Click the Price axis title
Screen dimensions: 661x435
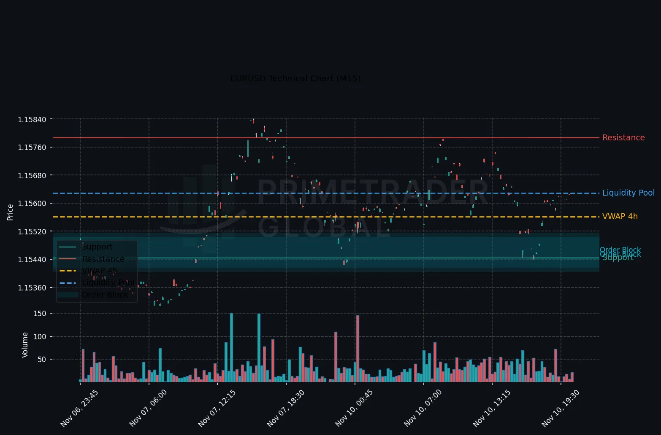11,212
